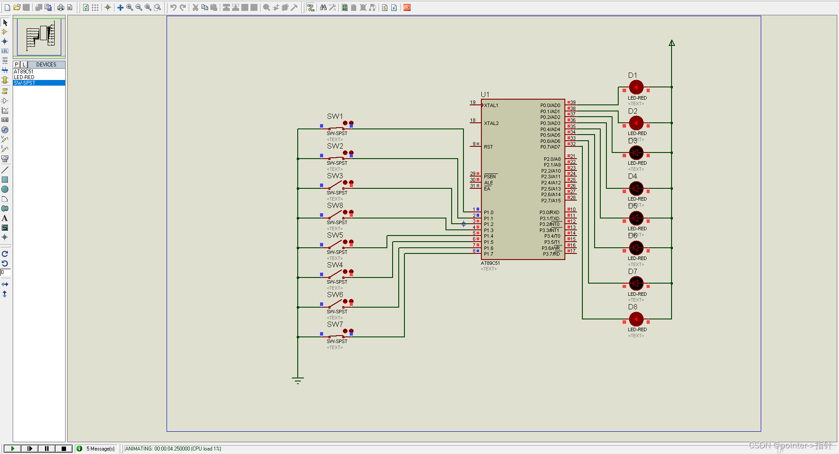This screenshot has width=839, height=454.
Task: Open virtual instruments mode
Action: (5, 159)
